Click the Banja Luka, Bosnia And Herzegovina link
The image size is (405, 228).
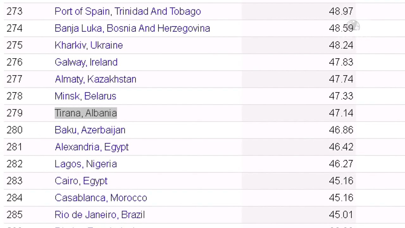(132, 28)
